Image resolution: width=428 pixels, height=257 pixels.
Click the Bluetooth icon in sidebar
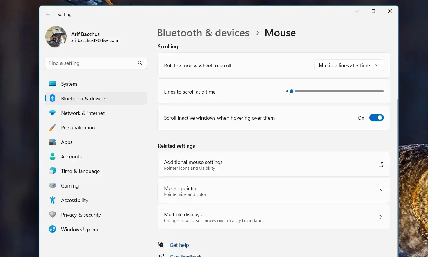[53, 98]
